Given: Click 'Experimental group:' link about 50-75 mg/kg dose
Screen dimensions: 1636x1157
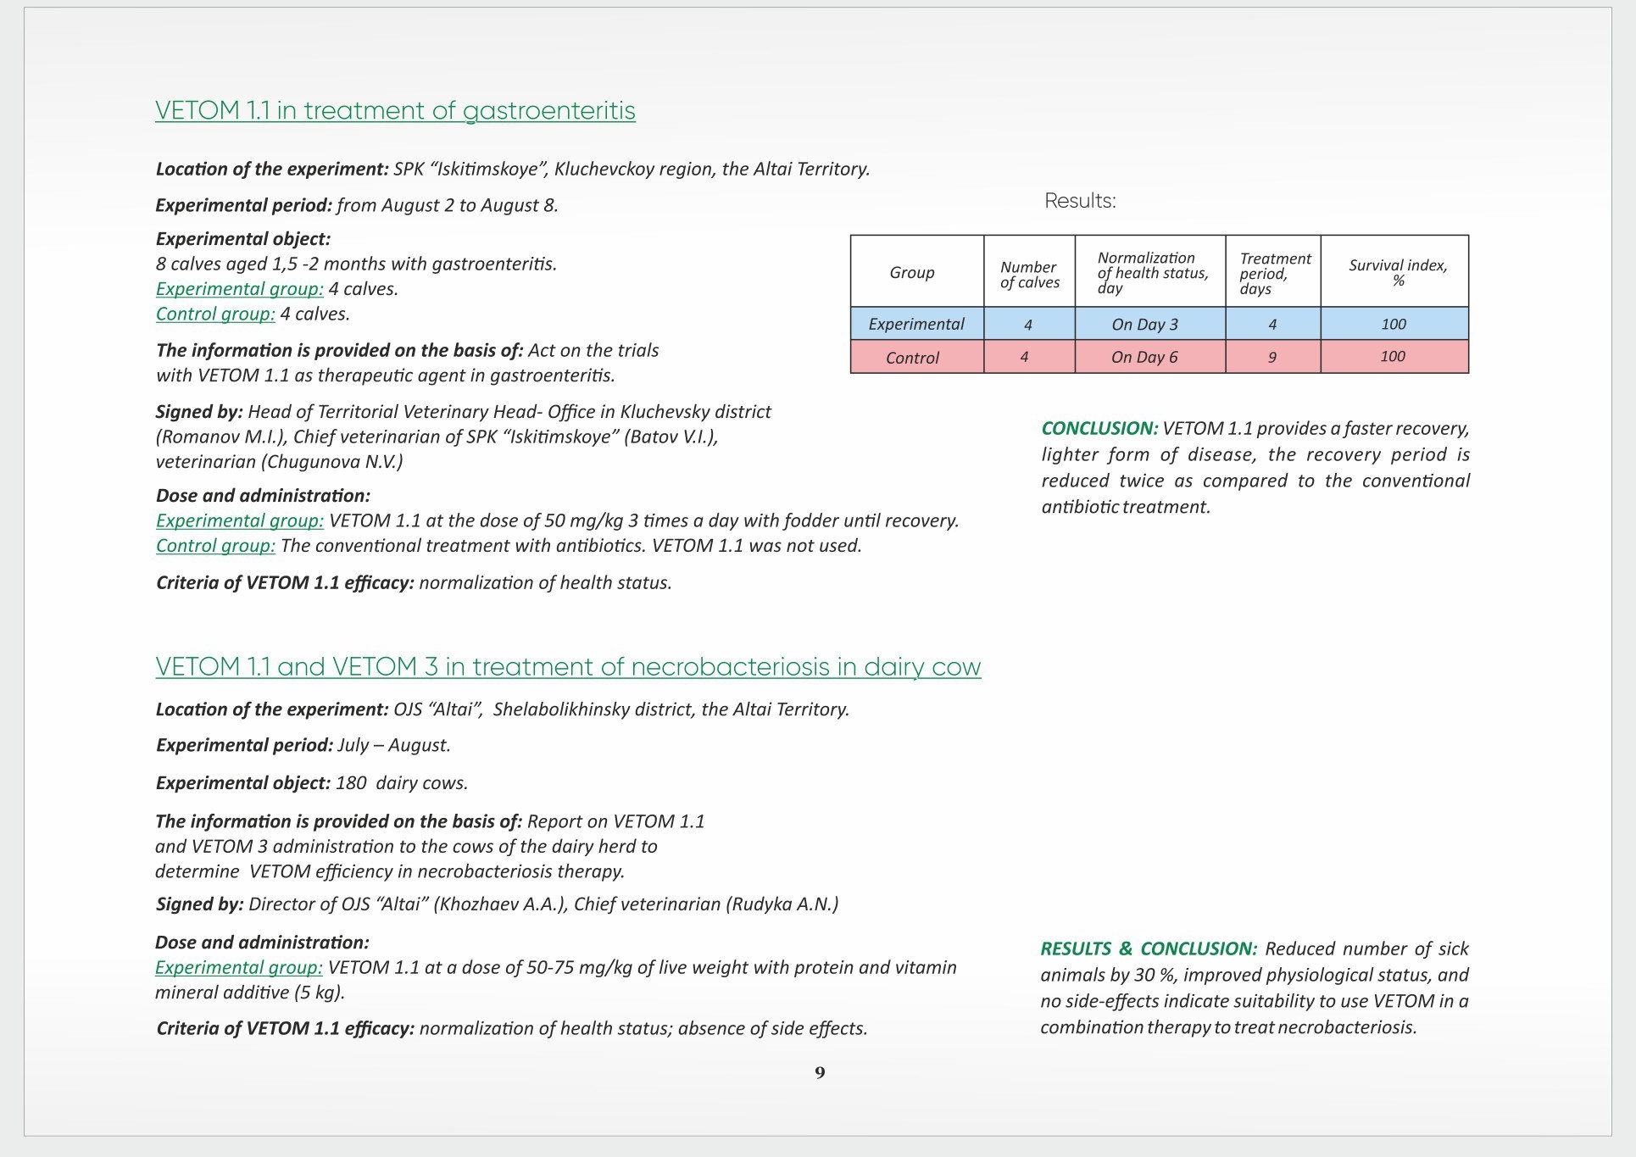Looking at the screenshot, I should point(239,967).
